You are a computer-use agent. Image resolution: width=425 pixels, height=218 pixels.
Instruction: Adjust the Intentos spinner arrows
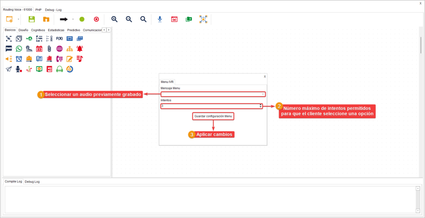click(x=261, y=106)
